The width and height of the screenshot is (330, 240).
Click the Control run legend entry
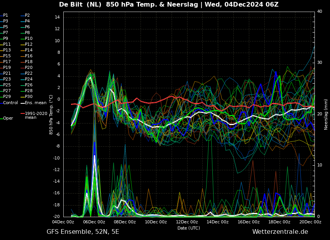10,103
